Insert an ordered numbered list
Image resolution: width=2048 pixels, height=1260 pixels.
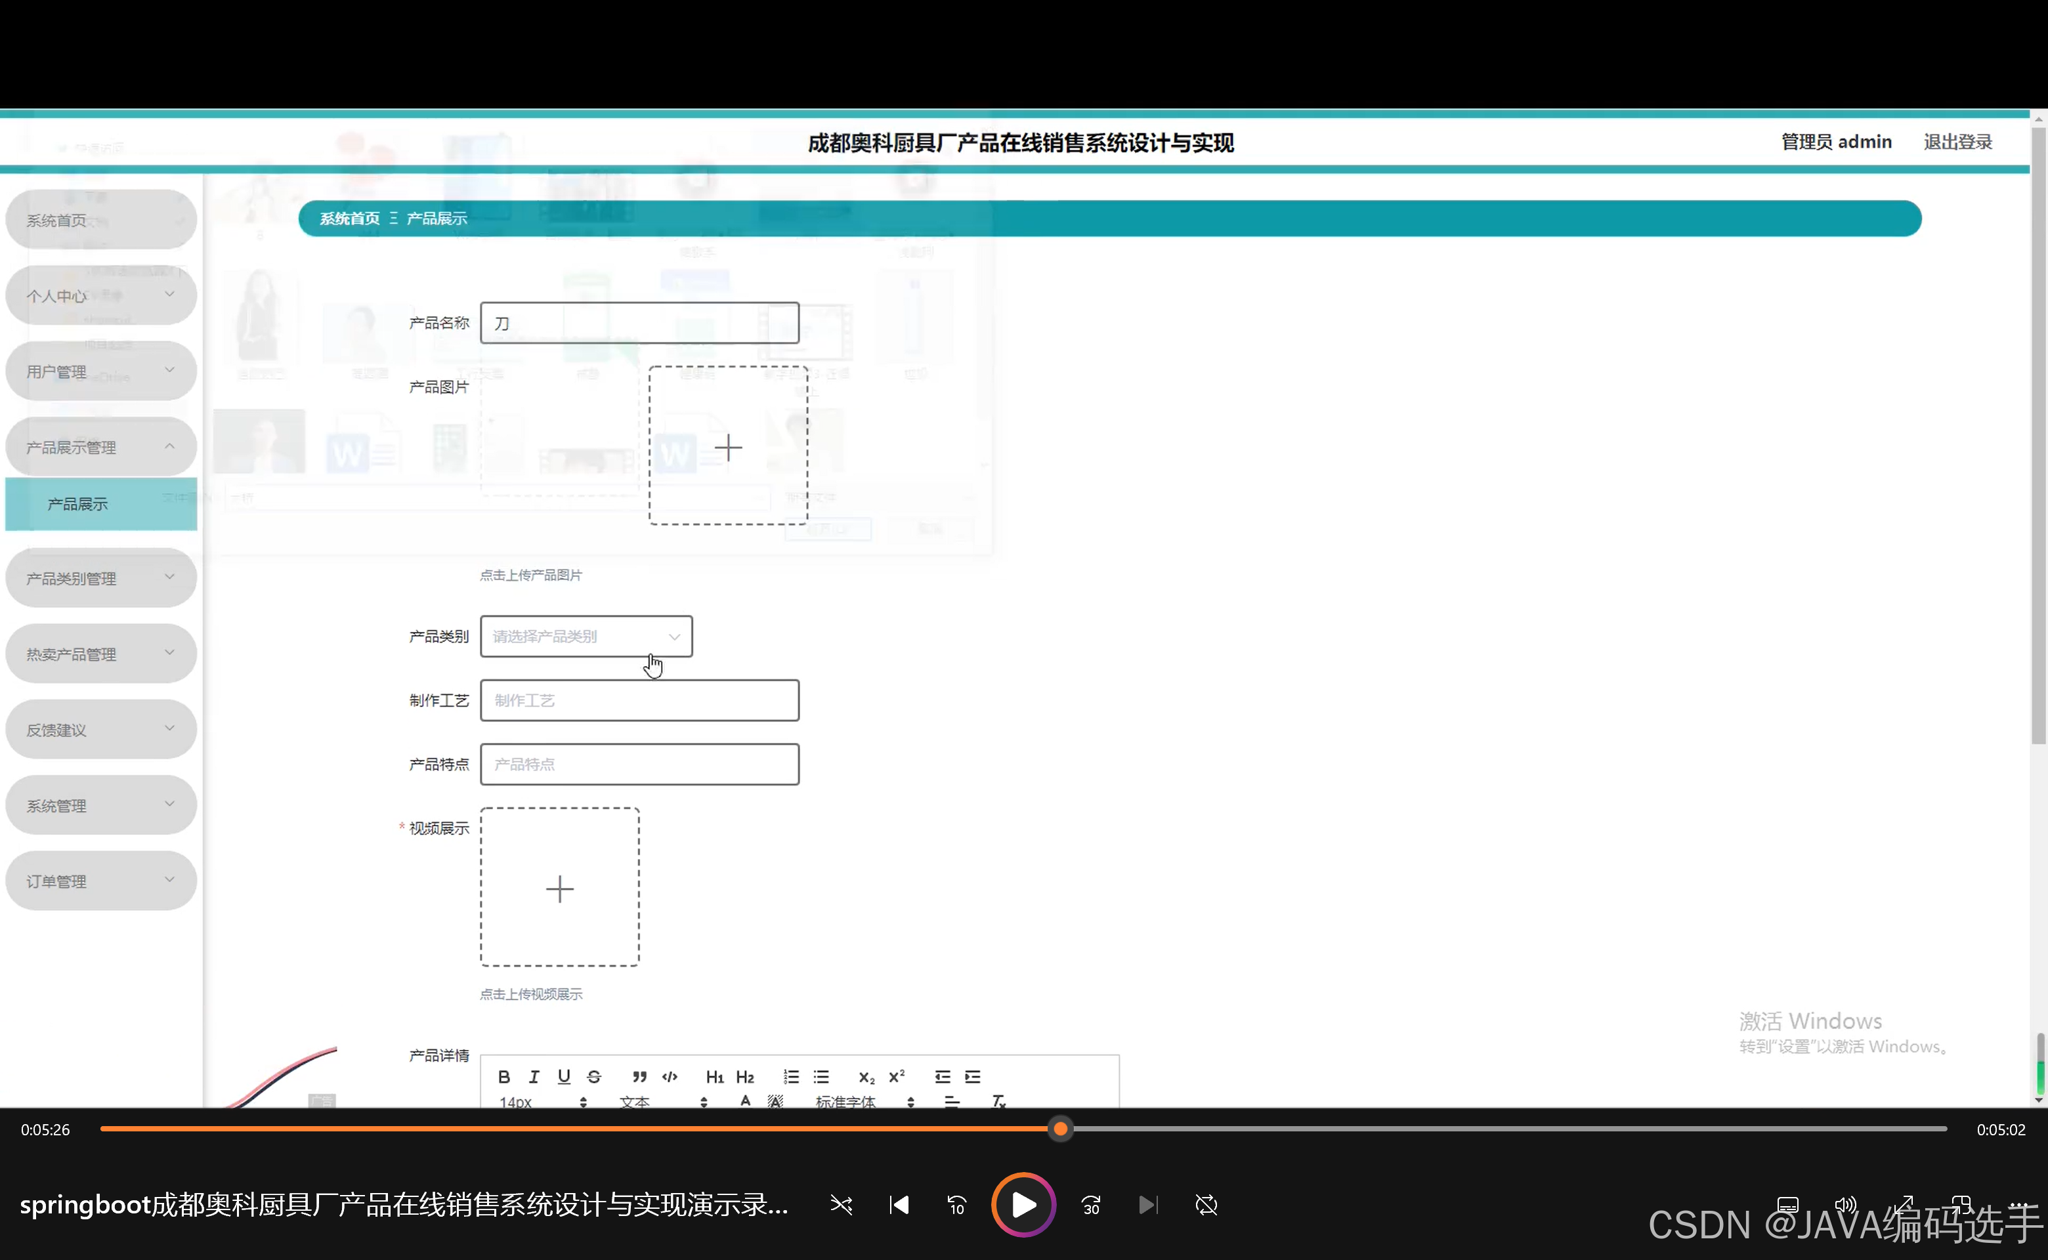(x=791, y=1077)
